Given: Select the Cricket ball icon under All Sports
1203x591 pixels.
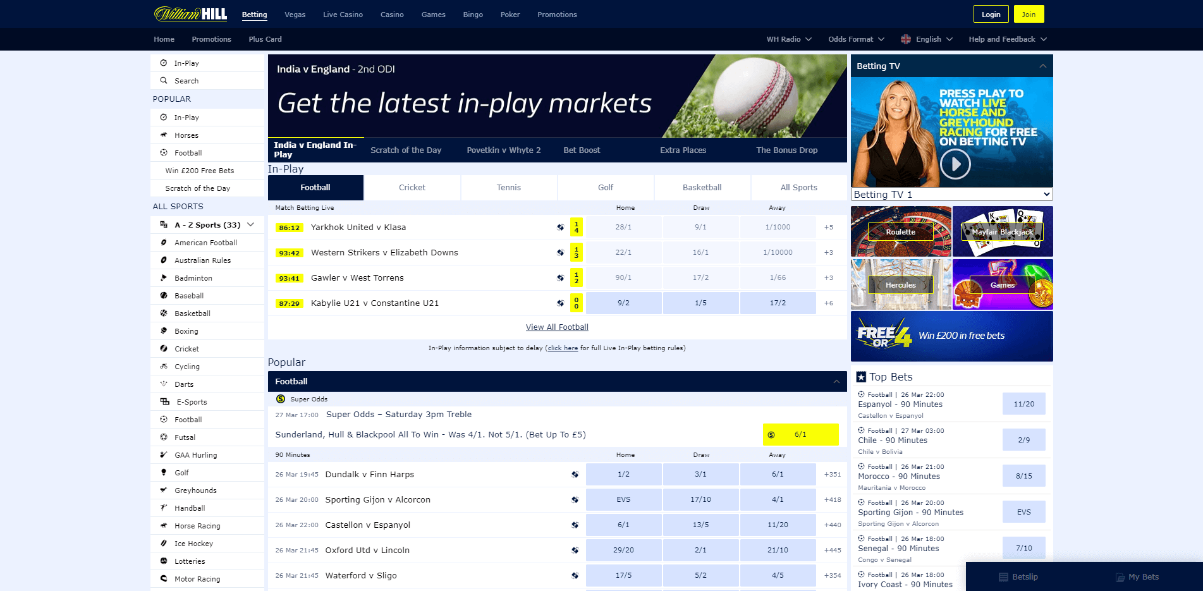Looking at the screenshot, I should pyautogui.click(x=164, y=348).
